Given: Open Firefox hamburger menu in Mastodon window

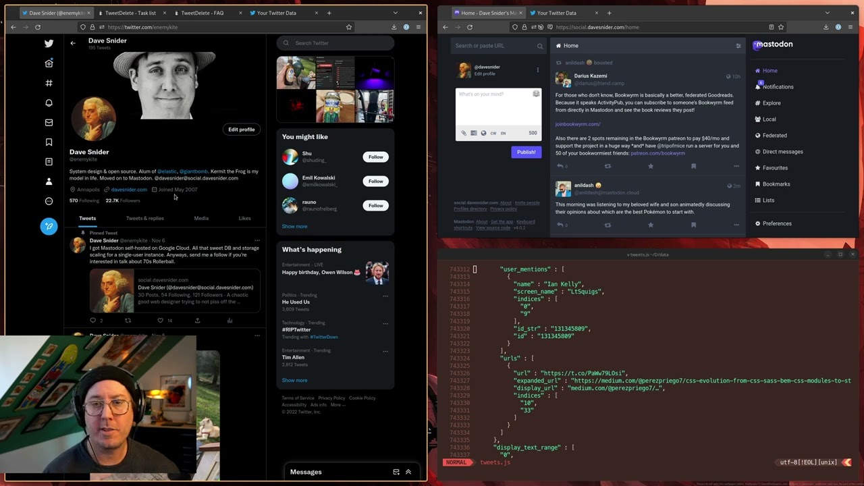Looking at the screenshot, I should point(850,27).
